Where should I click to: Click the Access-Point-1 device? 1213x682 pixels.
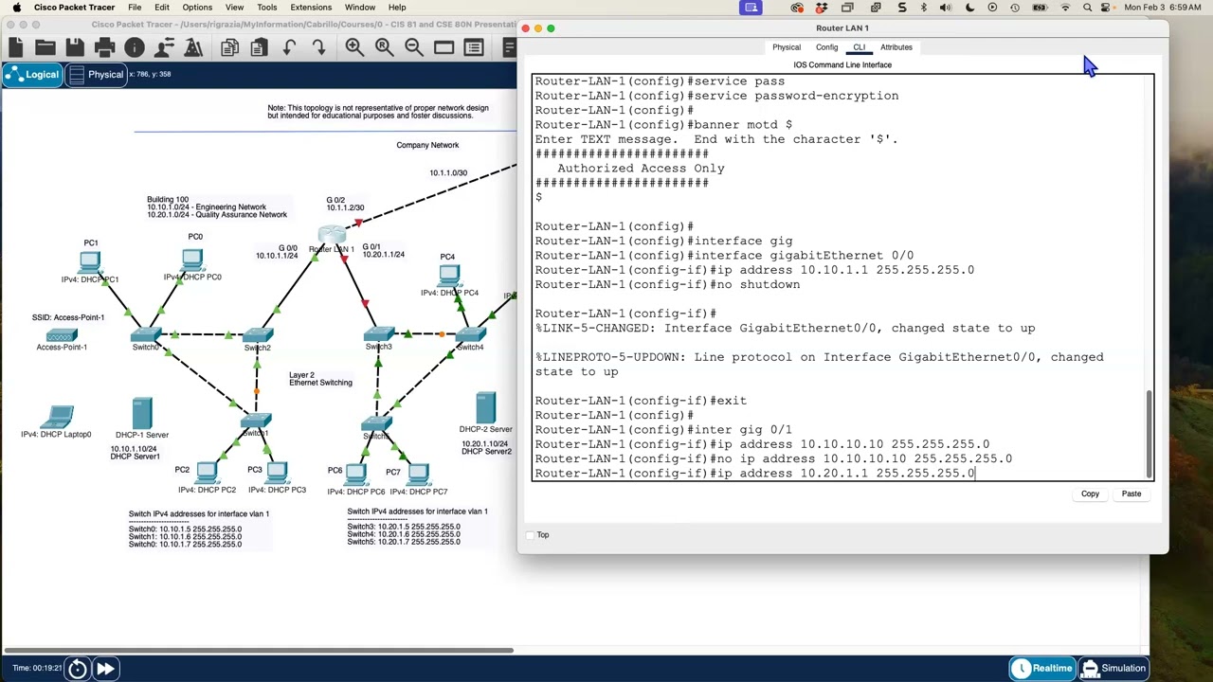(62, 335)
